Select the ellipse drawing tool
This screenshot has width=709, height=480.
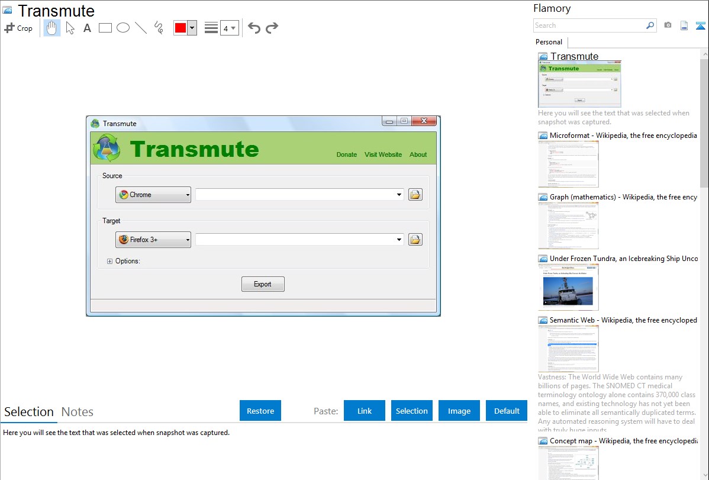click(123, 28)
